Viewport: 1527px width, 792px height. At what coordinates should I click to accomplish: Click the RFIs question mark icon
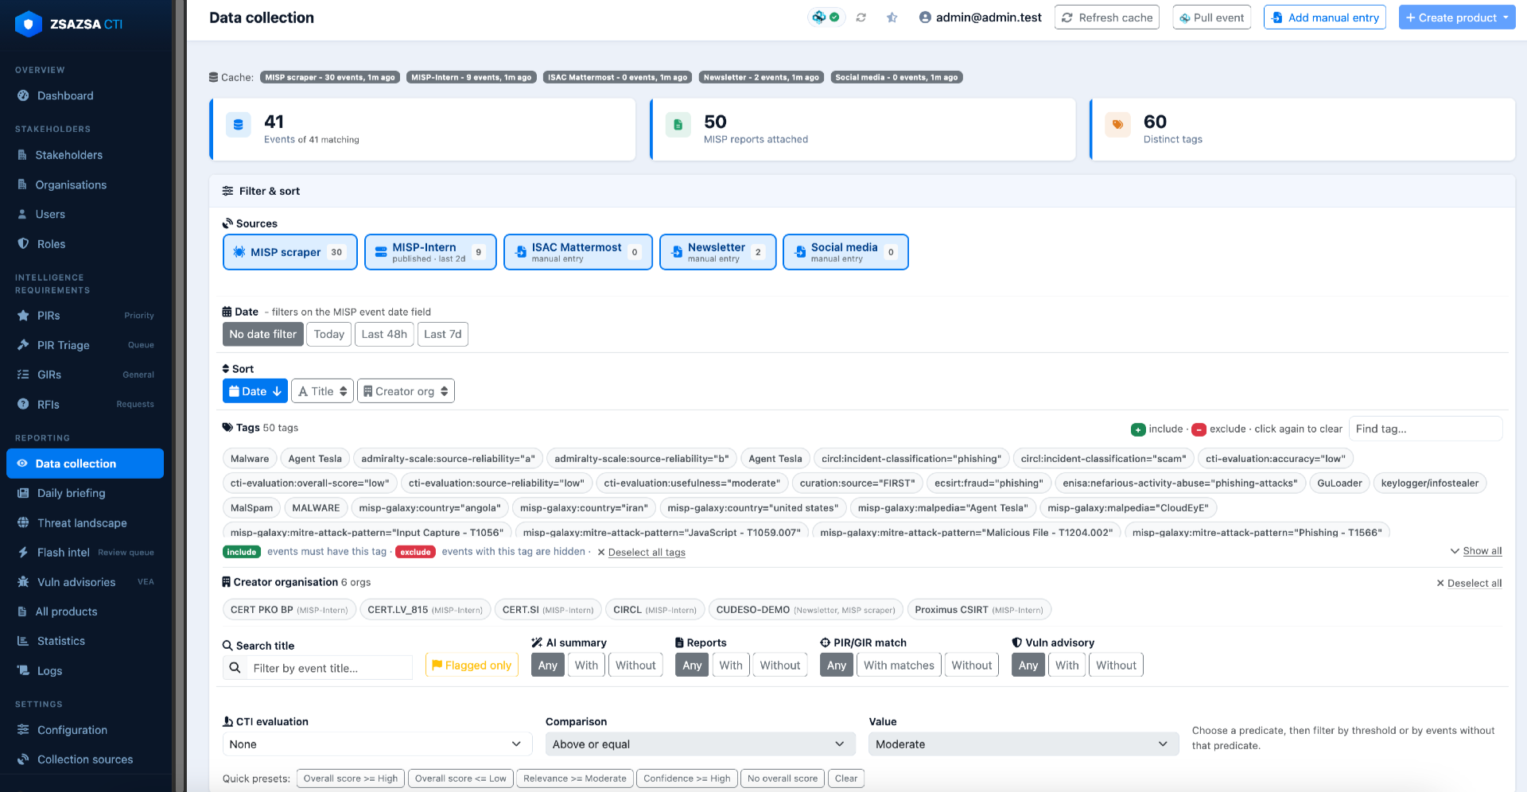click(23, 405)
